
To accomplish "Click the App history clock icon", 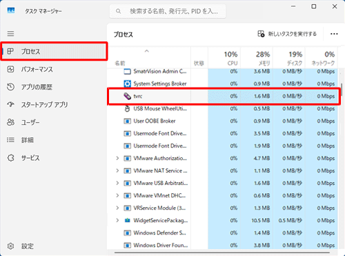I will [x=10, y=87].
